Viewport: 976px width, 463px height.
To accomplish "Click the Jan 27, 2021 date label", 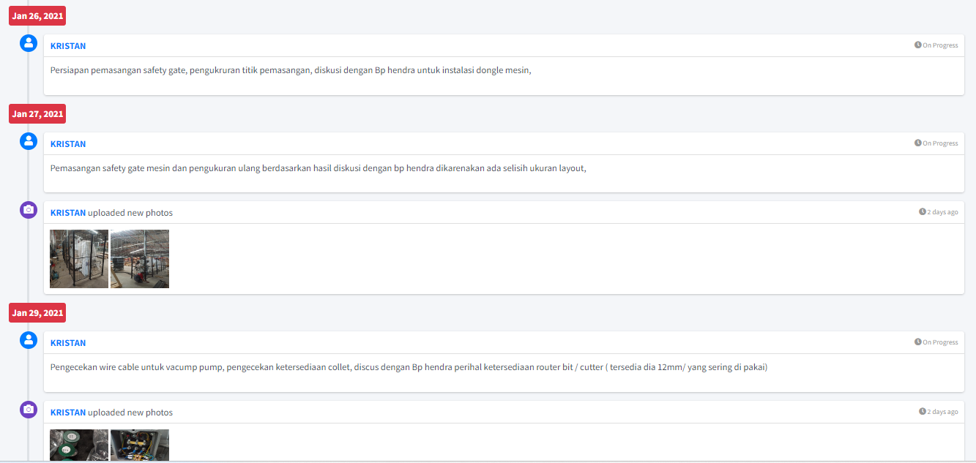I will tap(37, 113).
